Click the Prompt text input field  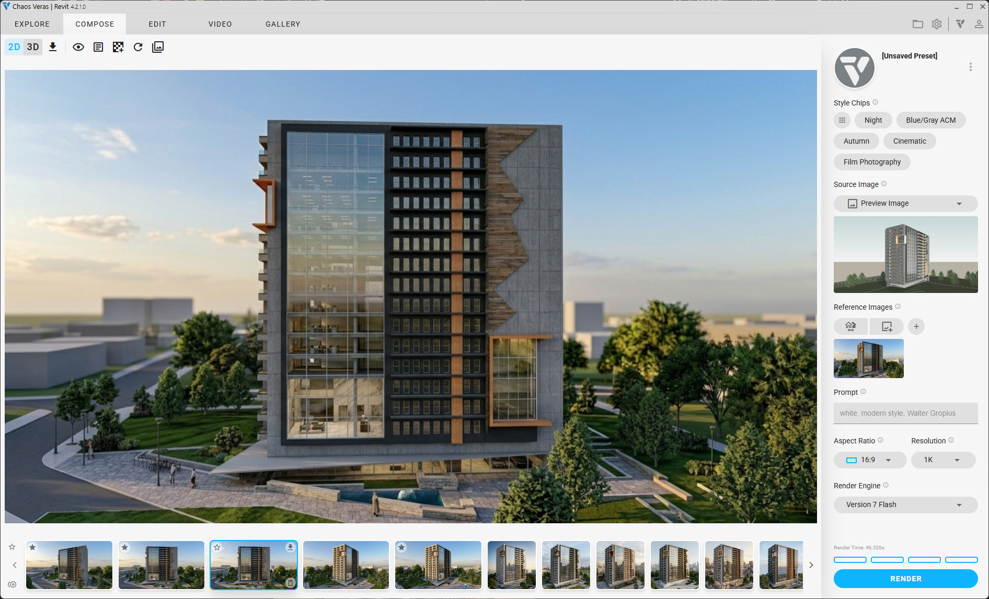pyautogui.click(x=905, y=413)
